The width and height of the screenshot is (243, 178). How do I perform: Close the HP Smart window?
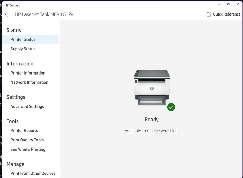pyautogui.click(x=238, y=4)
